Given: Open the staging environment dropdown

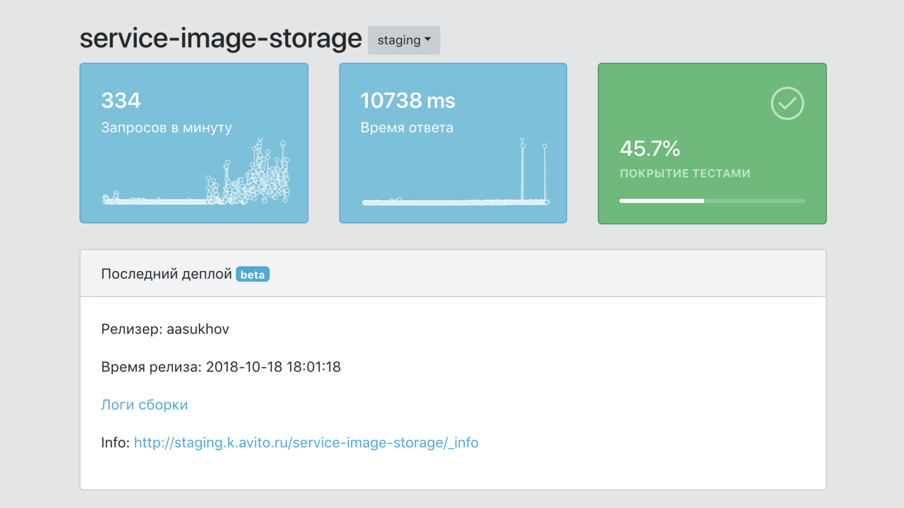Looking at the screenshot, I should 403,40.
